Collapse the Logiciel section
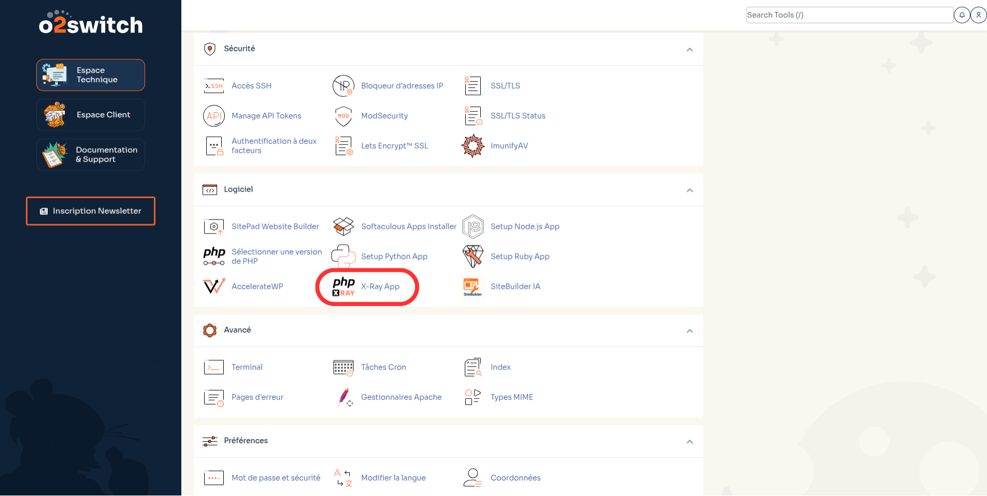The height and width of the screenshot is (496, 987). coord(690,191)
